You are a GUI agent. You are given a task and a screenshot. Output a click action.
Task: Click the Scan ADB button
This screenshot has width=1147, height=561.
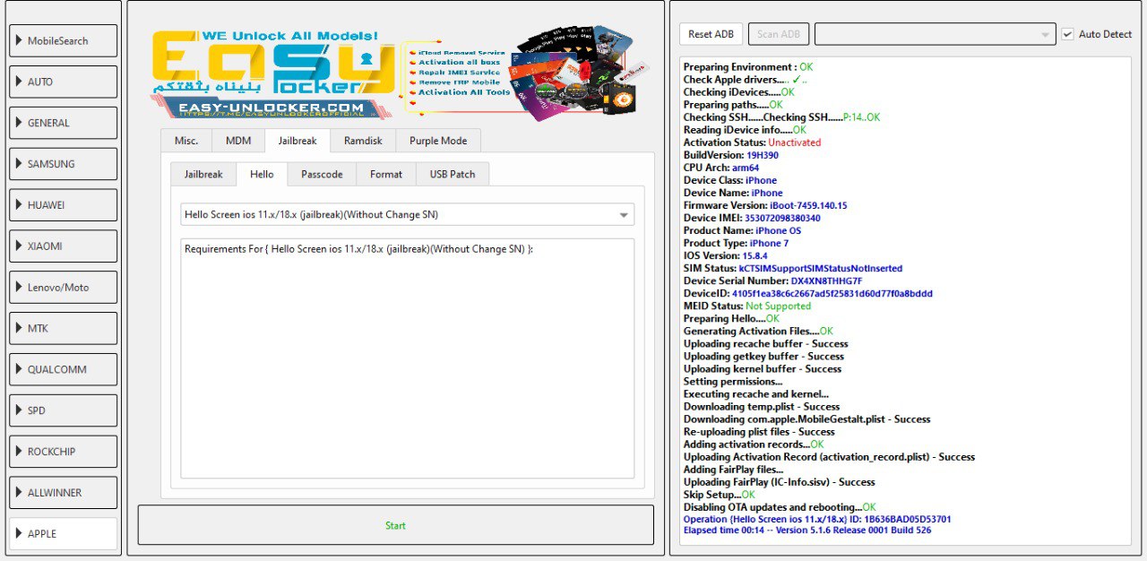pos(779,34)
